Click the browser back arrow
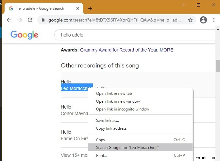Image resolution: width=220 pixels, height=161 pixels. coord(9,20)
